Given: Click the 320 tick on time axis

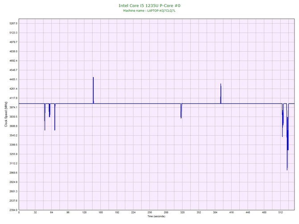Looking at the screenshot, I should click(x=183, y=212).
